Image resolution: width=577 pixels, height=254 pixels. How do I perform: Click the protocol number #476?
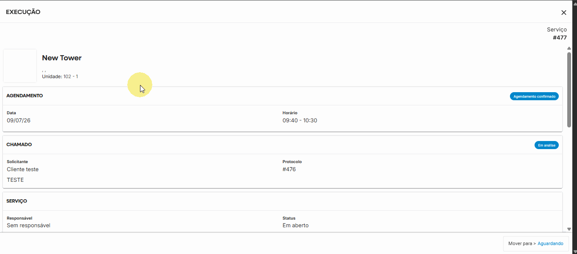click(289, 169)
